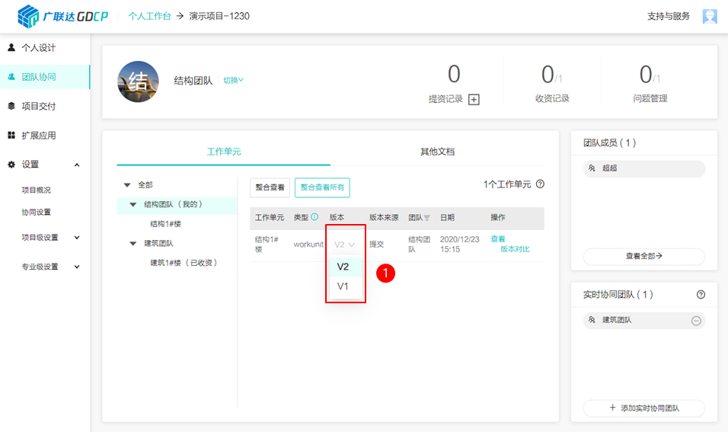The image size is (728, 432).
Task: Click the 演示项目-1230 breadcrumb text
Action: pos(219,16)
